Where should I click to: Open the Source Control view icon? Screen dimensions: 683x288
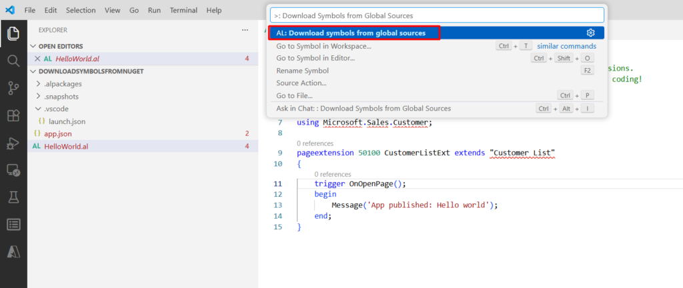point(13,88)
